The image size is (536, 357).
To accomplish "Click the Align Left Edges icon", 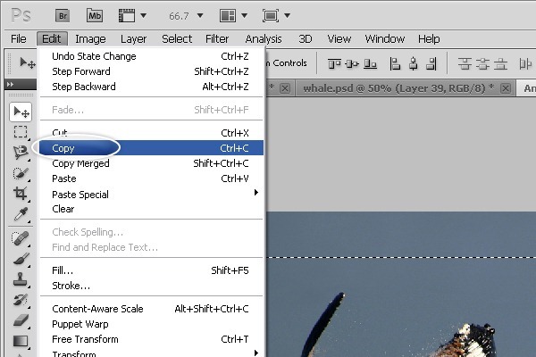I will click(395, 63).
